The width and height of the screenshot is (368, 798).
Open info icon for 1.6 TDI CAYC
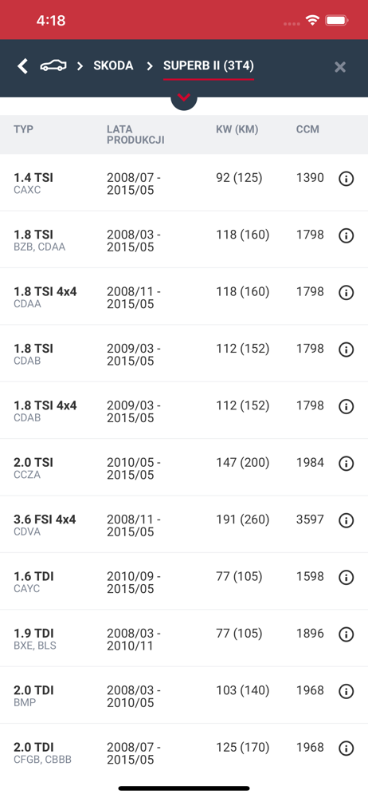click(x=346, y=578)
